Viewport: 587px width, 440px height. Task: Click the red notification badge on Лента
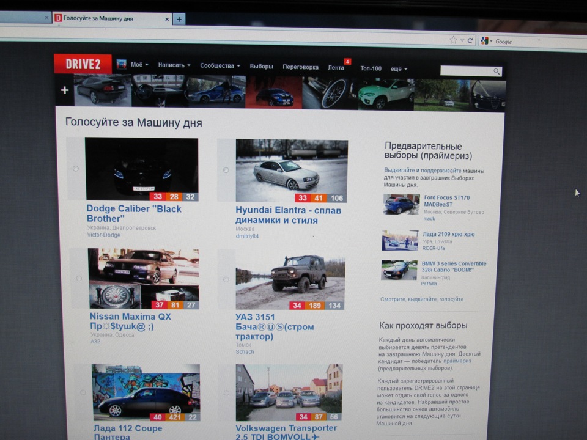click(347, 61)
